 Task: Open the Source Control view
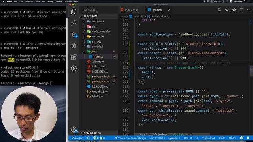[x=74, y=34]
